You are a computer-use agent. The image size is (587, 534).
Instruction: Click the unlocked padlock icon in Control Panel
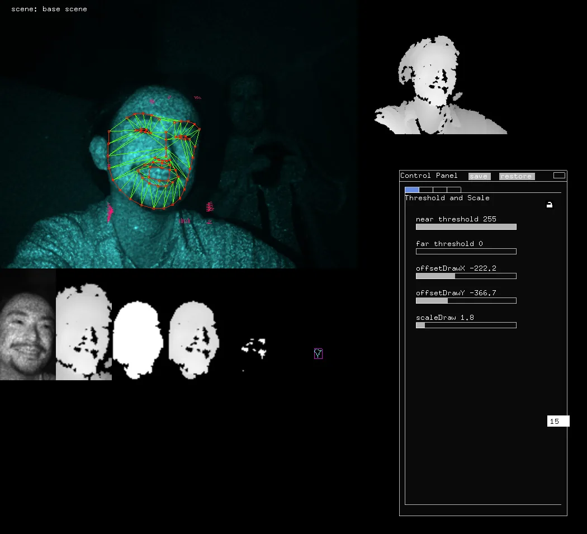click(550, 205)
